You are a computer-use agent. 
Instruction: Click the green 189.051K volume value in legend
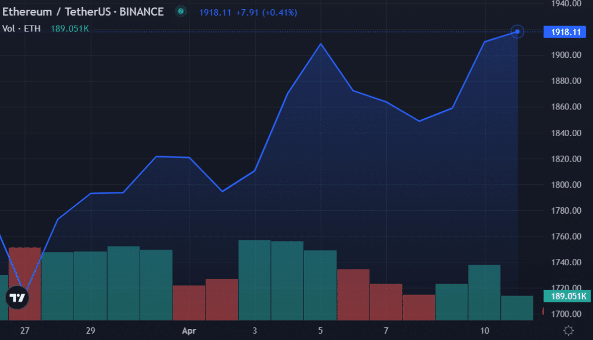tap(69, 29)
